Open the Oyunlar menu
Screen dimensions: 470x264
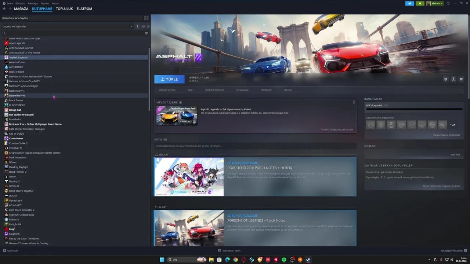[45, 3]
